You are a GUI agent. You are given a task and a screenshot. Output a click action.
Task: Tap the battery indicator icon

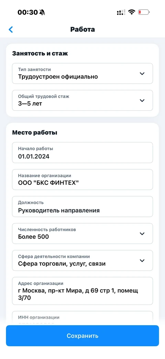[144, 12]
